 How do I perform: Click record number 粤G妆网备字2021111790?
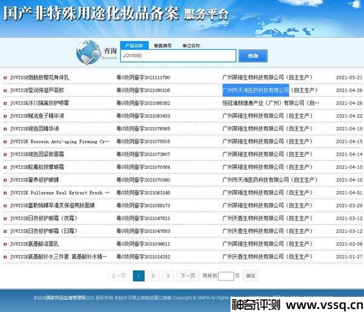tap(143, 78)
